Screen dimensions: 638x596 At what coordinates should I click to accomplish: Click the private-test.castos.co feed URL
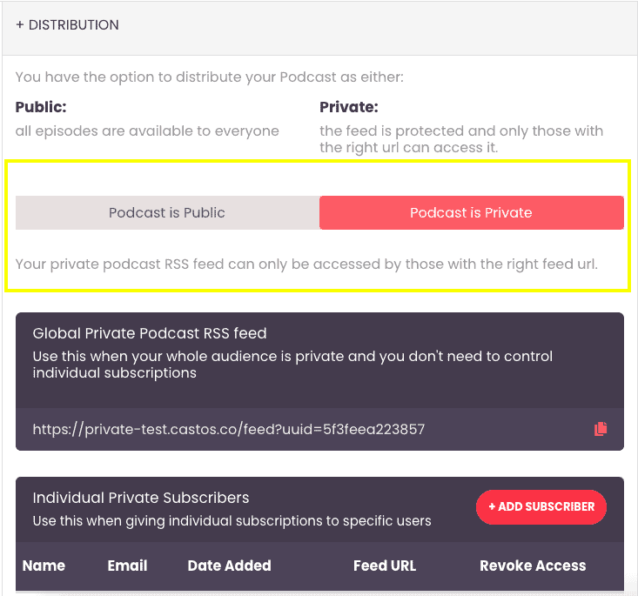(229, 429)
